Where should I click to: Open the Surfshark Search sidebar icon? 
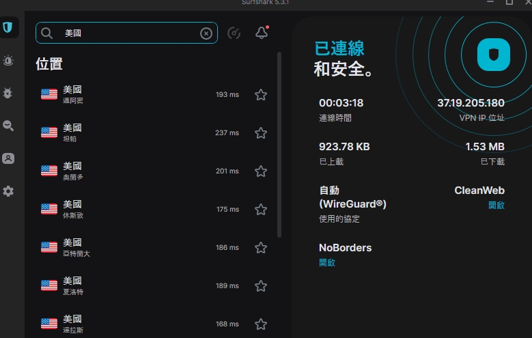pos(8,126)
